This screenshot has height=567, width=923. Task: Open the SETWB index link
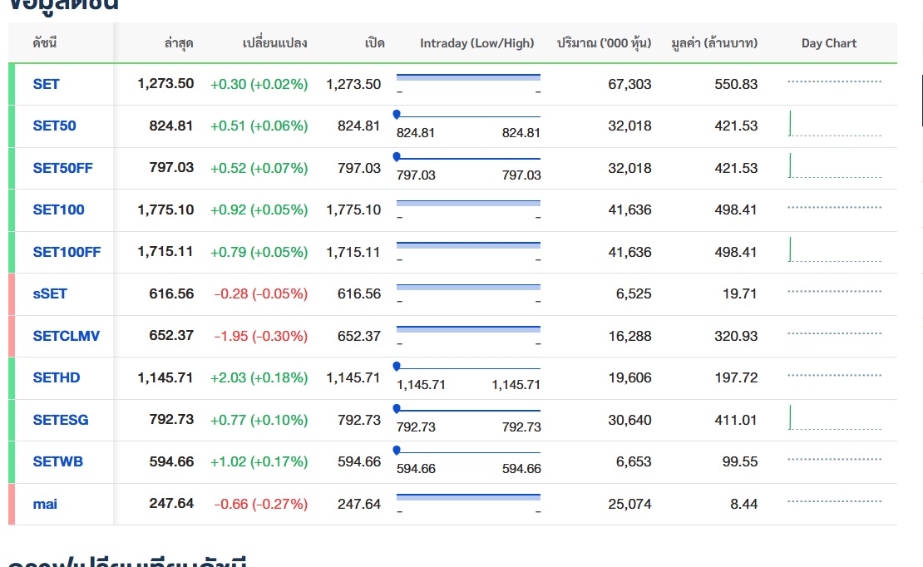[x=58, y=461]
